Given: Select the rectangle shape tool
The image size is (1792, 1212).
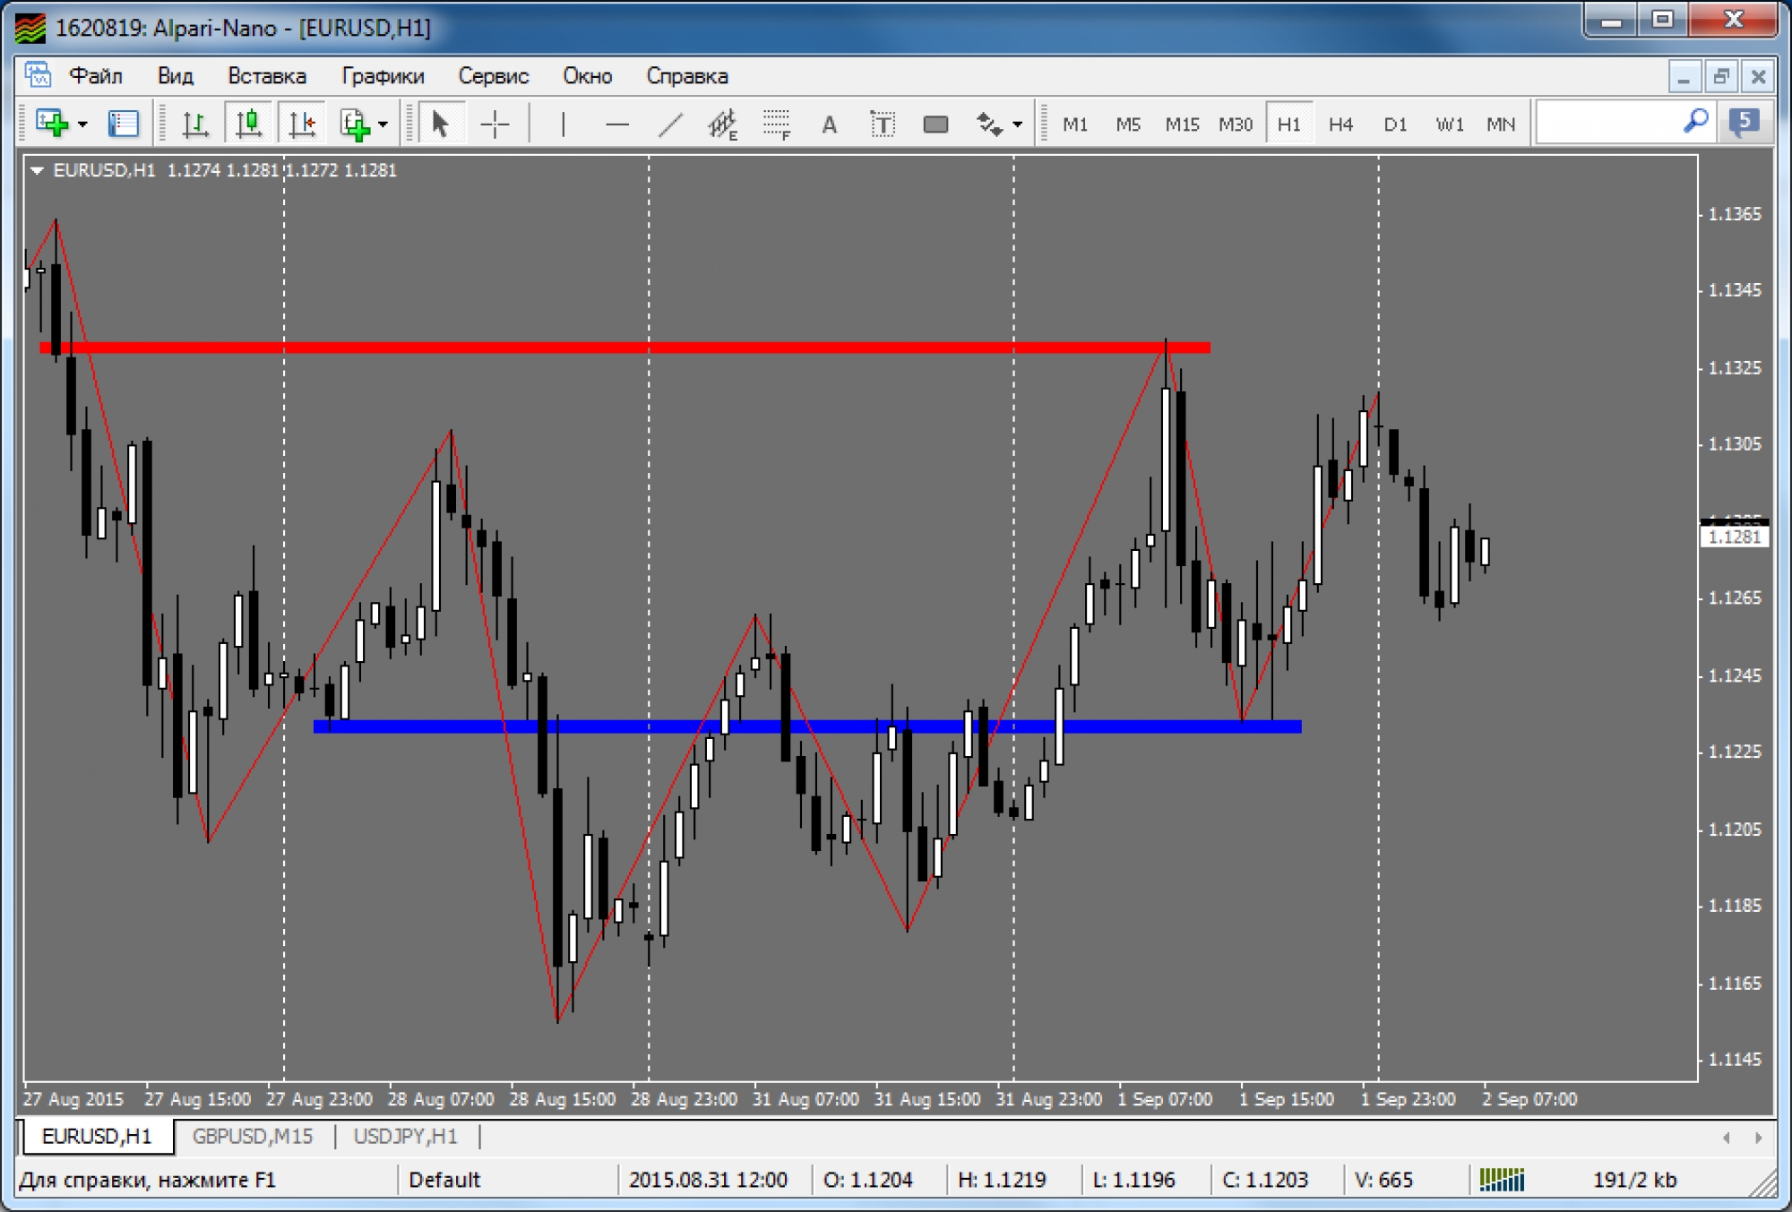Looking at the screenshot, I should (x=935, y=124).
